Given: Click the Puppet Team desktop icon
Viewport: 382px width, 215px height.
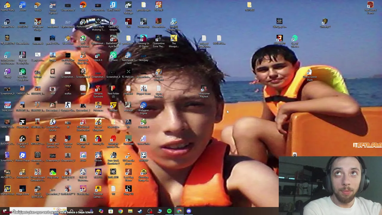Looking at the screenshot, I should click(144, 90).
